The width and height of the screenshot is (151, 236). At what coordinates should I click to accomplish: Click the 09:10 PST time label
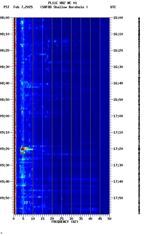click(5, 132)
